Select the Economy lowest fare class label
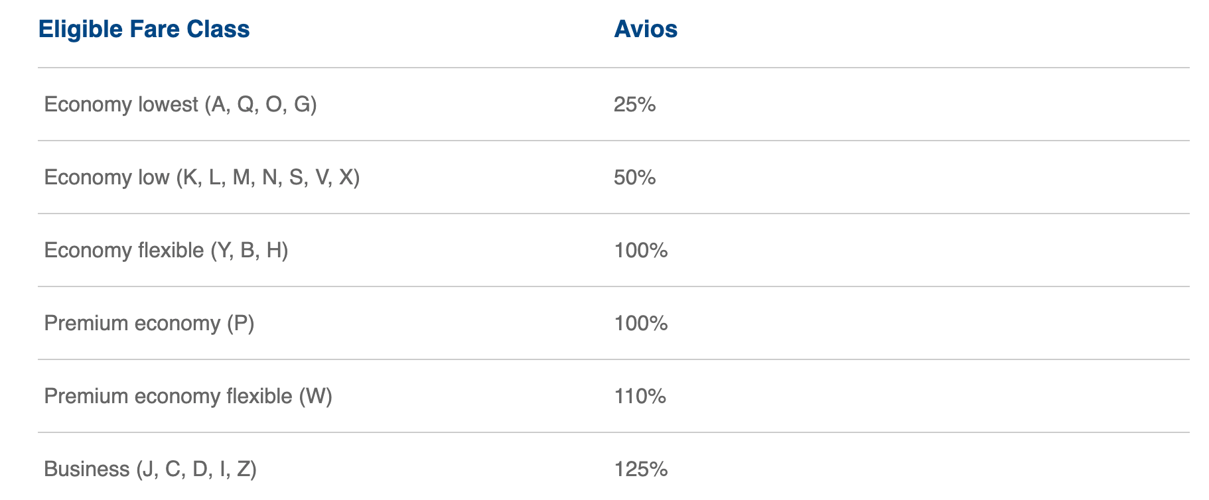The height and width of the screenshot is (500, 1209). coord(121,105)
